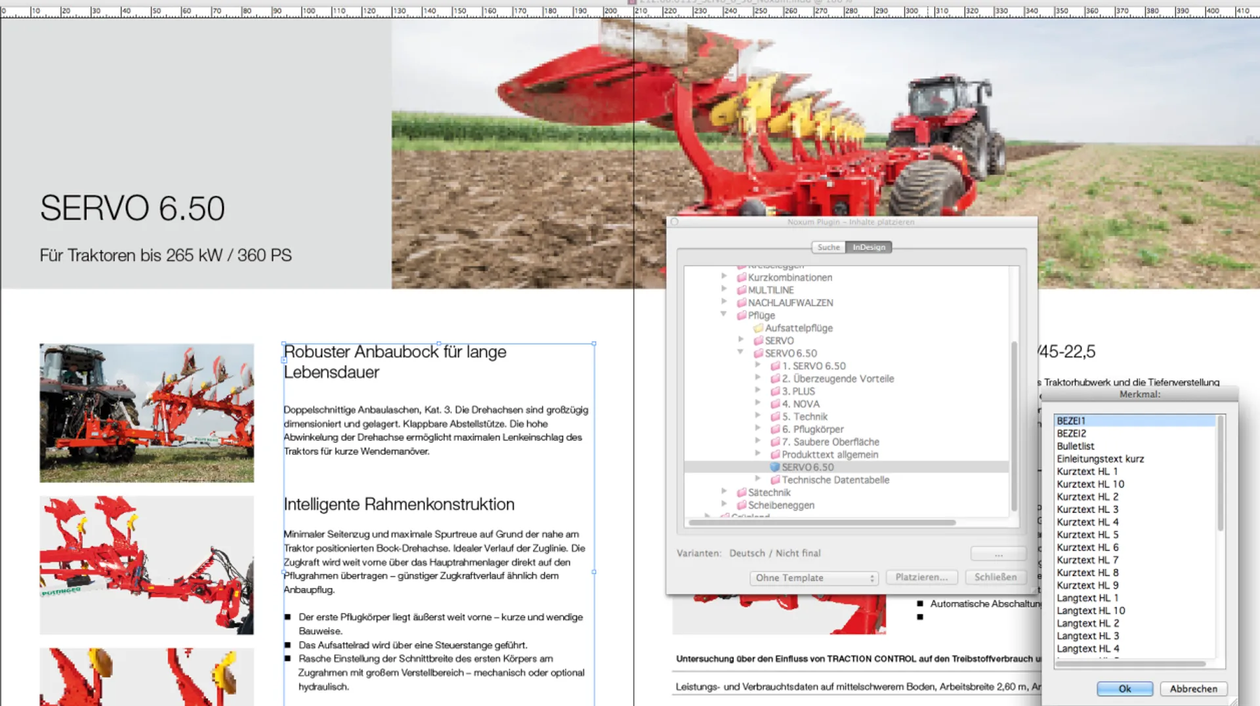Click the 3. PLUS folder icon
1260x706 pixels.
tap(775, 391)
